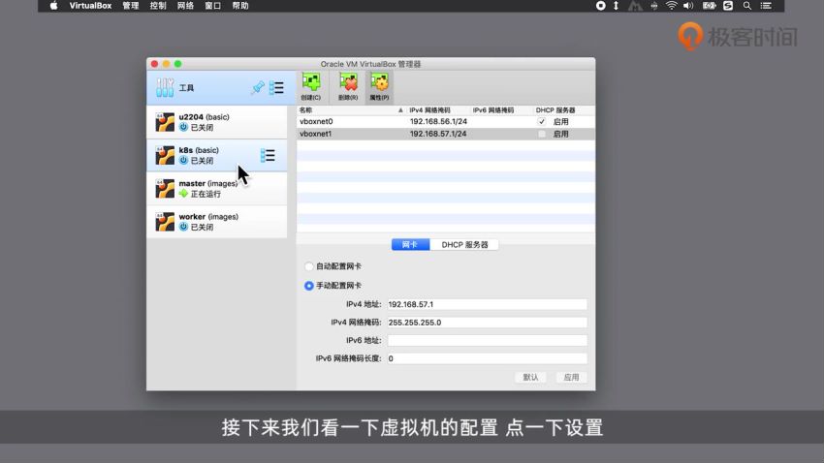The image size is (824, 463).
Task: Select manual adapter configuration radio button
Action: 309,286
